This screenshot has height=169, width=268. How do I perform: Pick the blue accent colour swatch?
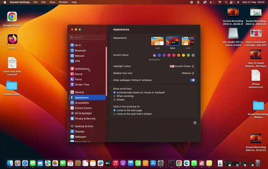coord(159,55)
